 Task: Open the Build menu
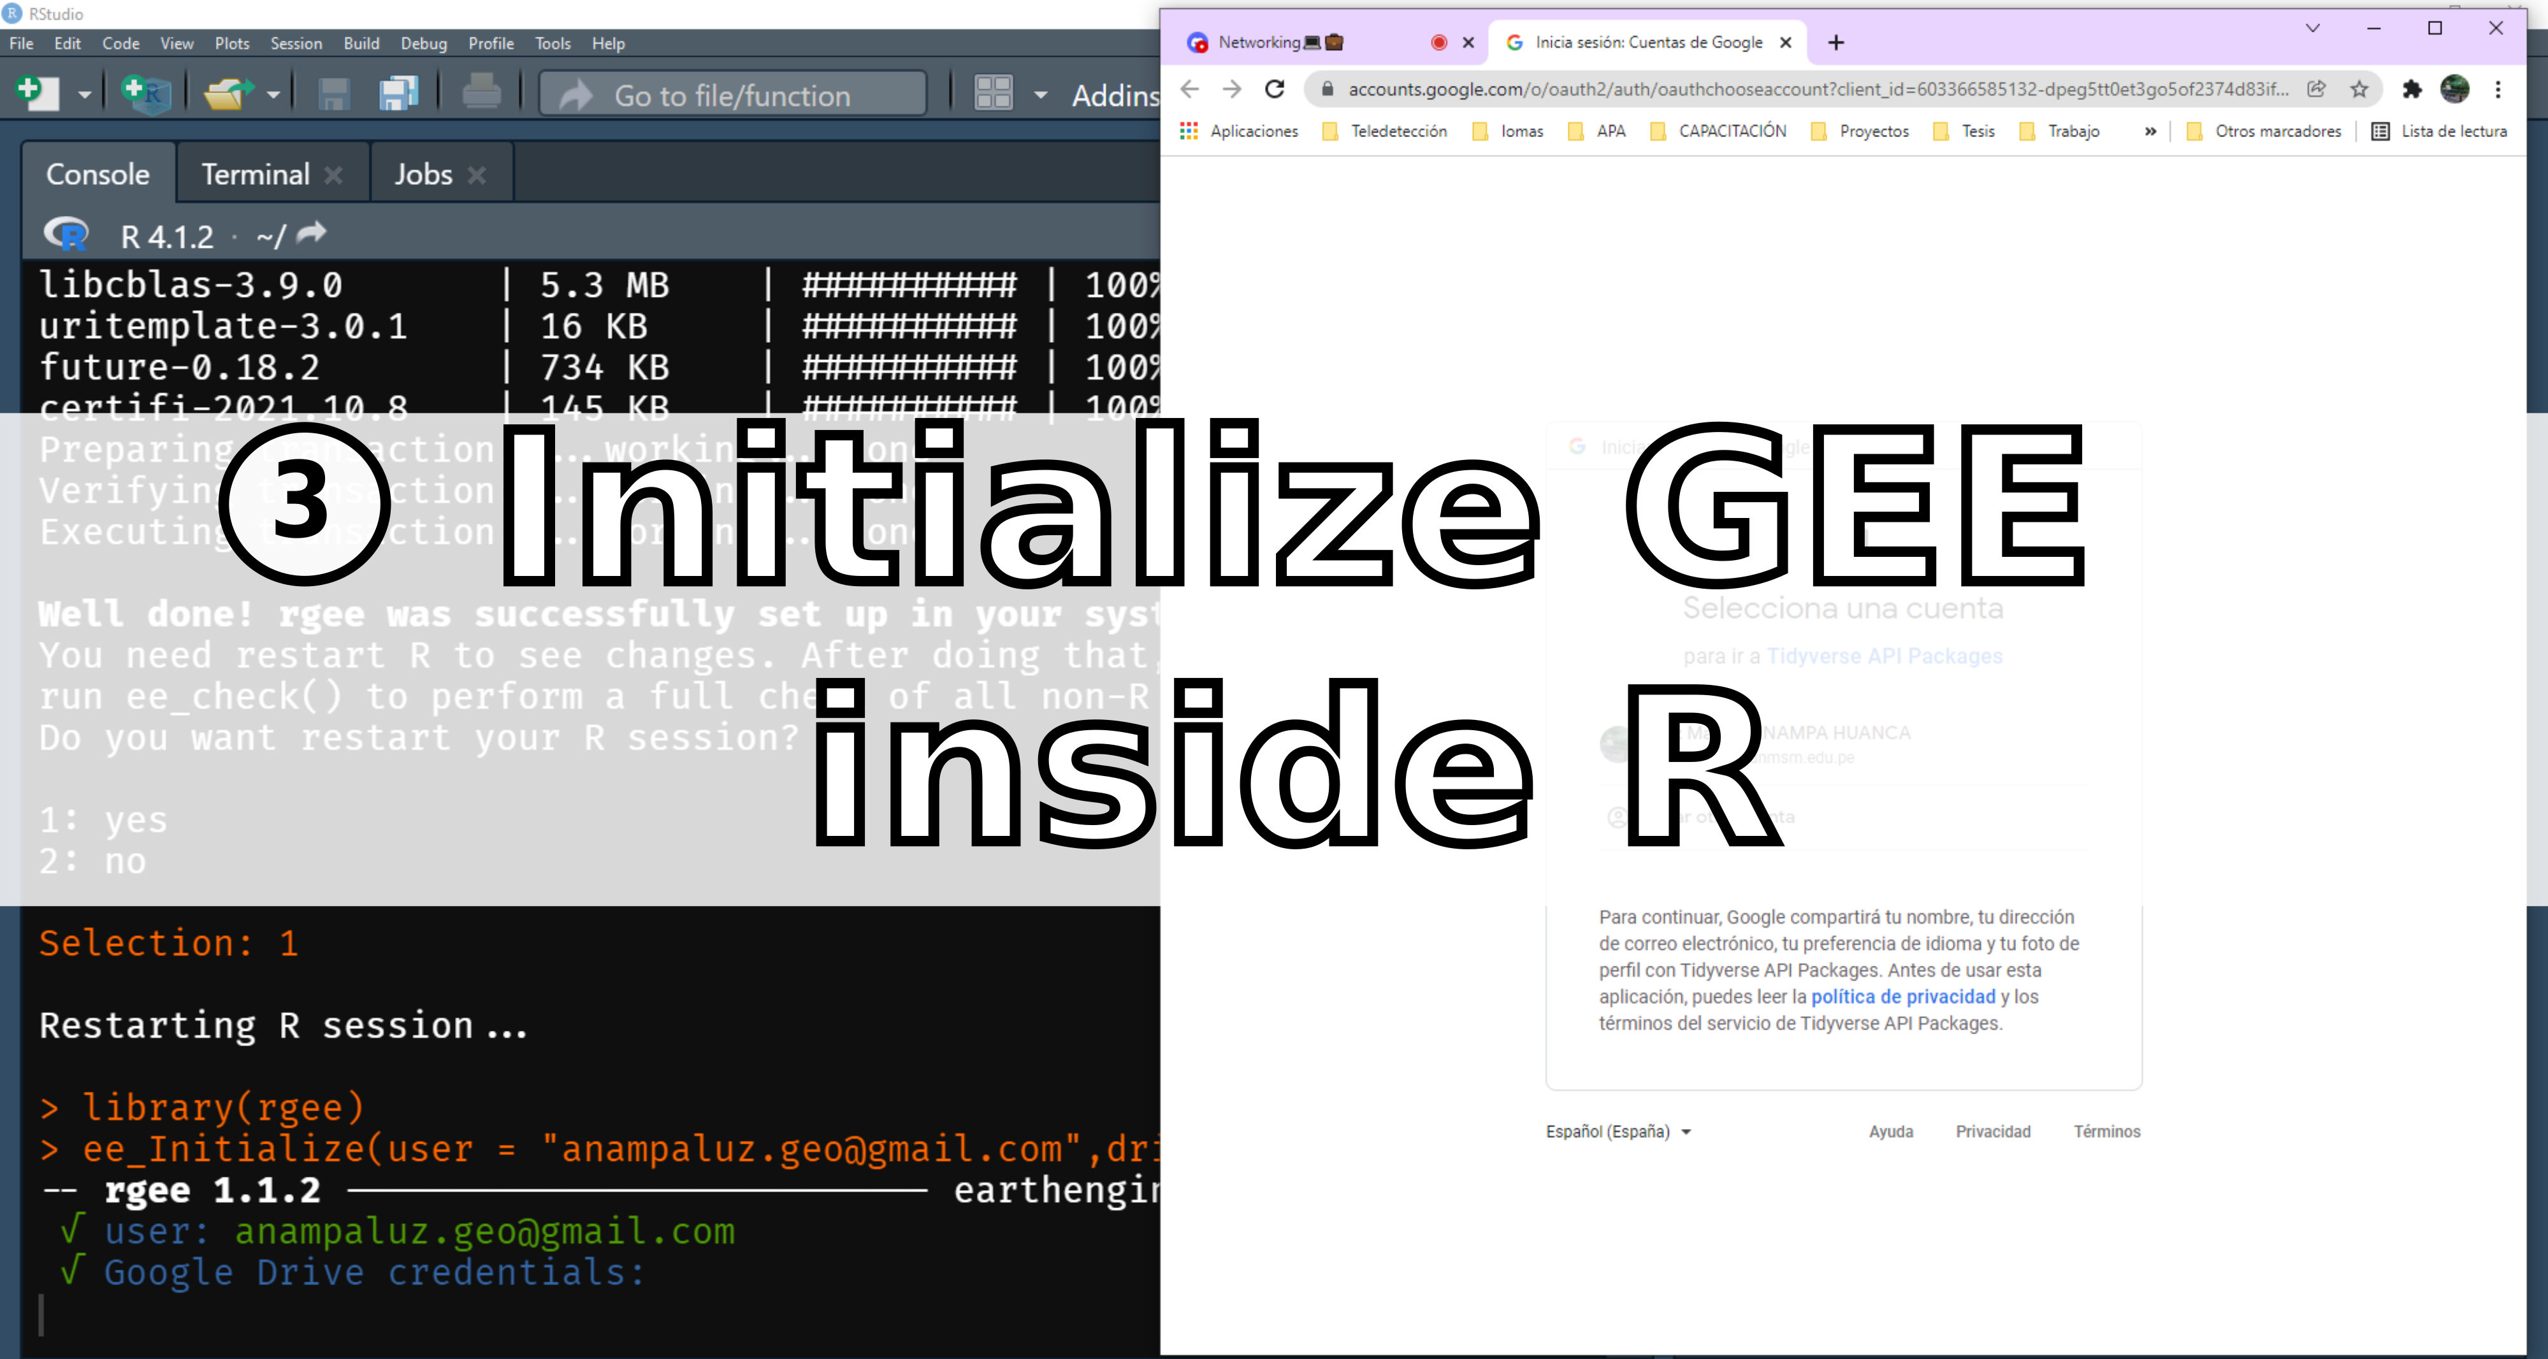click(361, 43)
